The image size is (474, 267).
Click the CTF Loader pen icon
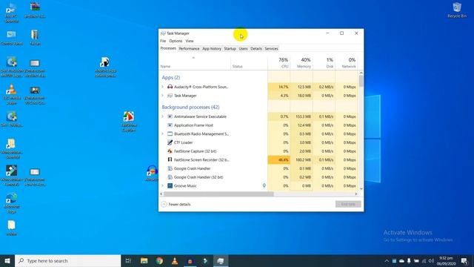click(170, 142)
